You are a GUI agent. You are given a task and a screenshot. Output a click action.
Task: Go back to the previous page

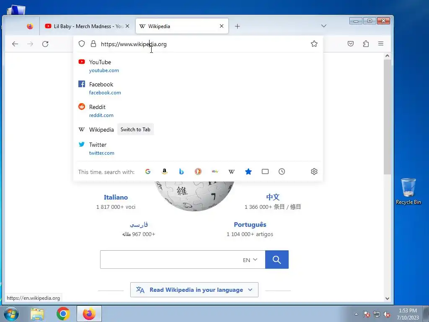(x=15, y=44)
